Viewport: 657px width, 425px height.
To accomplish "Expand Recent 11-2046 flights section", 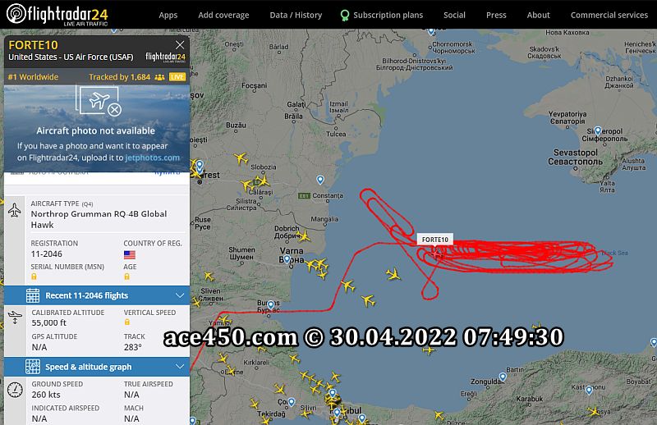I will point(97,295).
